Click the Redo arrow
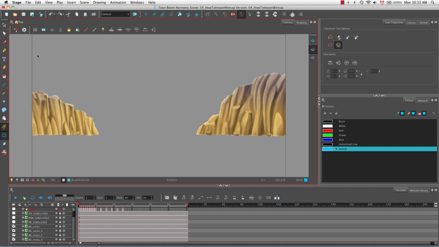Image resolution: width=439 pixels, height=247 pixels. [60, 14]
